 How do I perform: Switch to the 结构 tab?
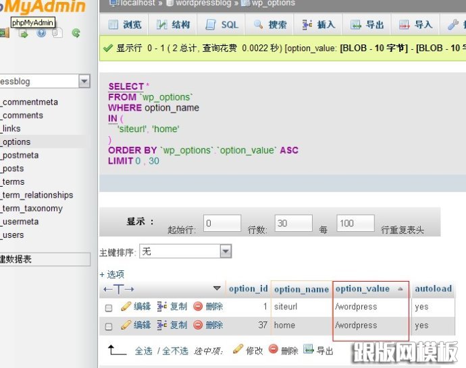[x=173, y=25]
